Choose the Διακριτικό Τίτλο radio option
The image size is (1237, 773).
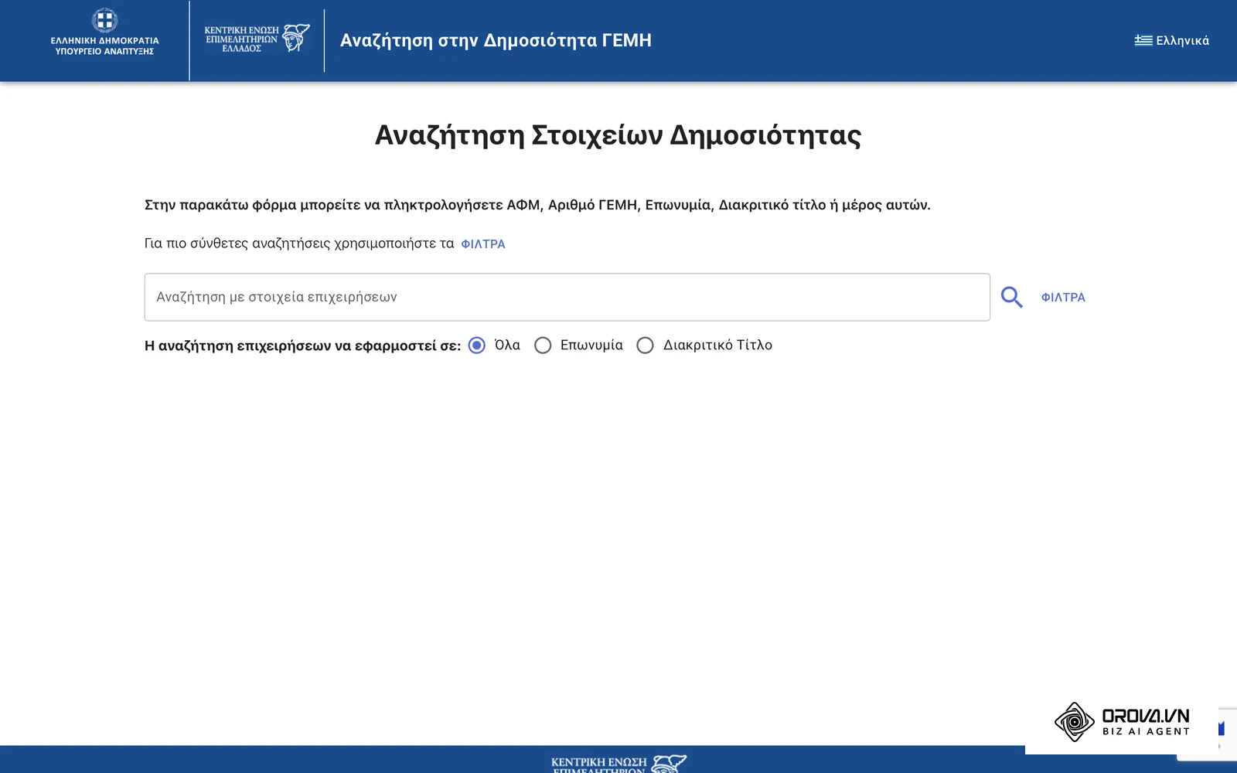(645, 345)
